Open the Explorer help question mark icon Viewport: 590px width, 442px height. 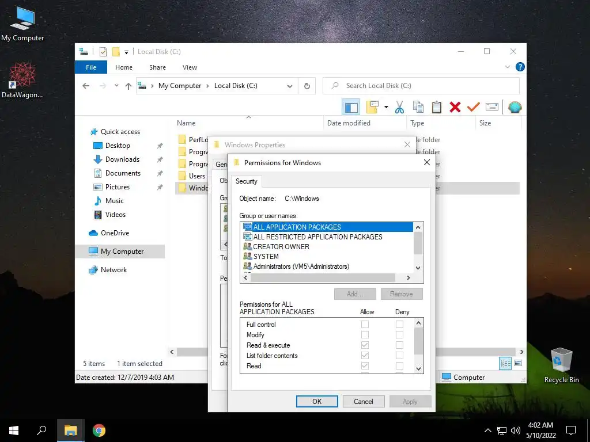click(x=520, y=67)
